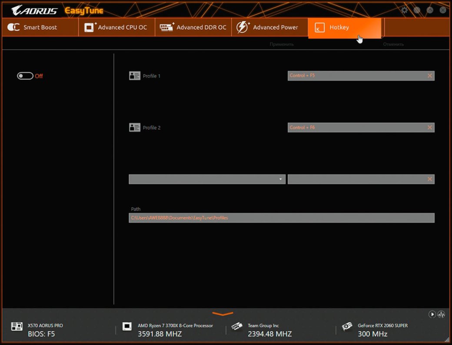Screen dimensions: 452x345
Task: Clear the Control + F6 hotkey
Action: click(429, 127)
